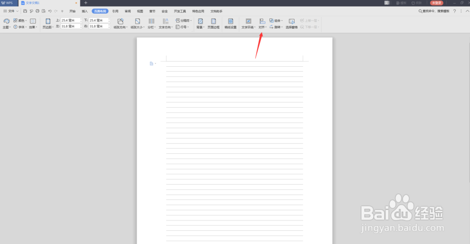Switch to the 引用 tab
This screenshot has height=244, width=470.
(115, 11)
